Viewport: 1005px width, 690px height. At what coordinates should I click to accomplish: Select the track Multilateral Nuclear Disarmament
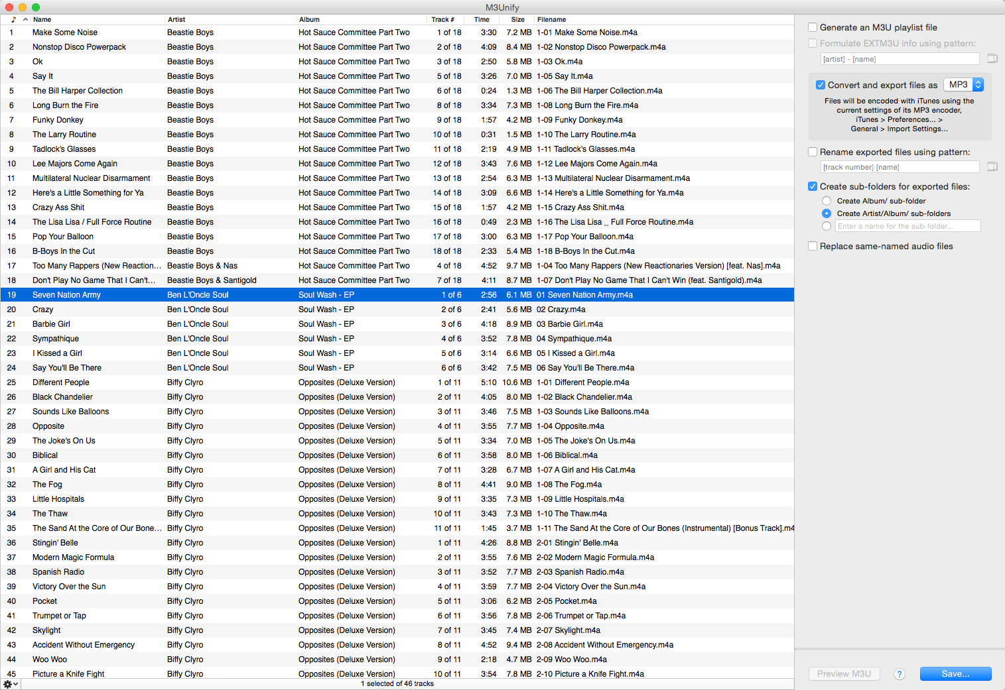click(x=397, y=178)
